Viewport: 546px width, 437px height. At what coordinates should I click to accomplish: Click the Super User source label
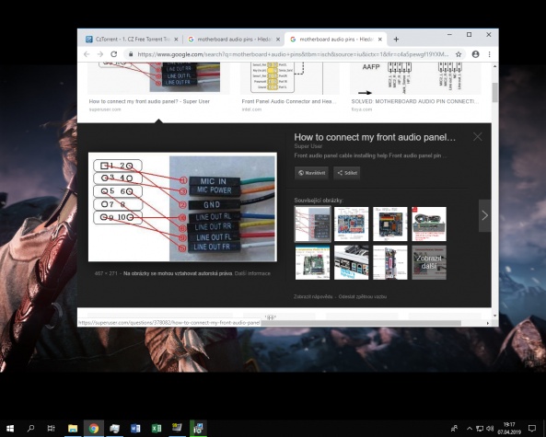[x=308, y=146]
